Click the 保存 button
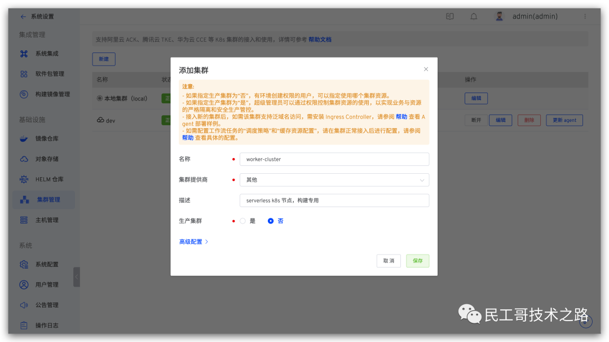The width and height of the screenshot is (609, 342). point(417,261)
